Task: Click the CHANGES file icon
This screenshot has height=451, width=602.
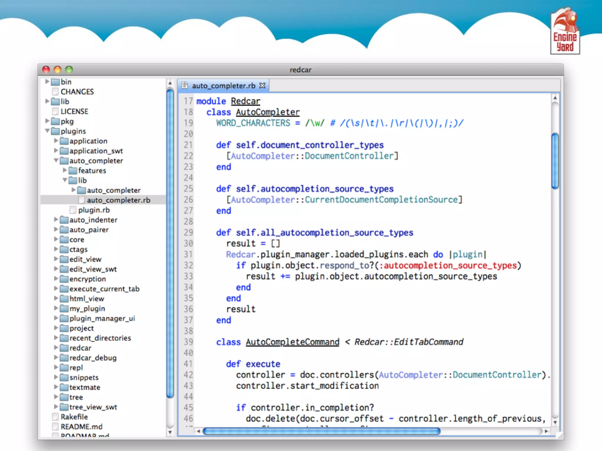Action: [x=55, y=92]
